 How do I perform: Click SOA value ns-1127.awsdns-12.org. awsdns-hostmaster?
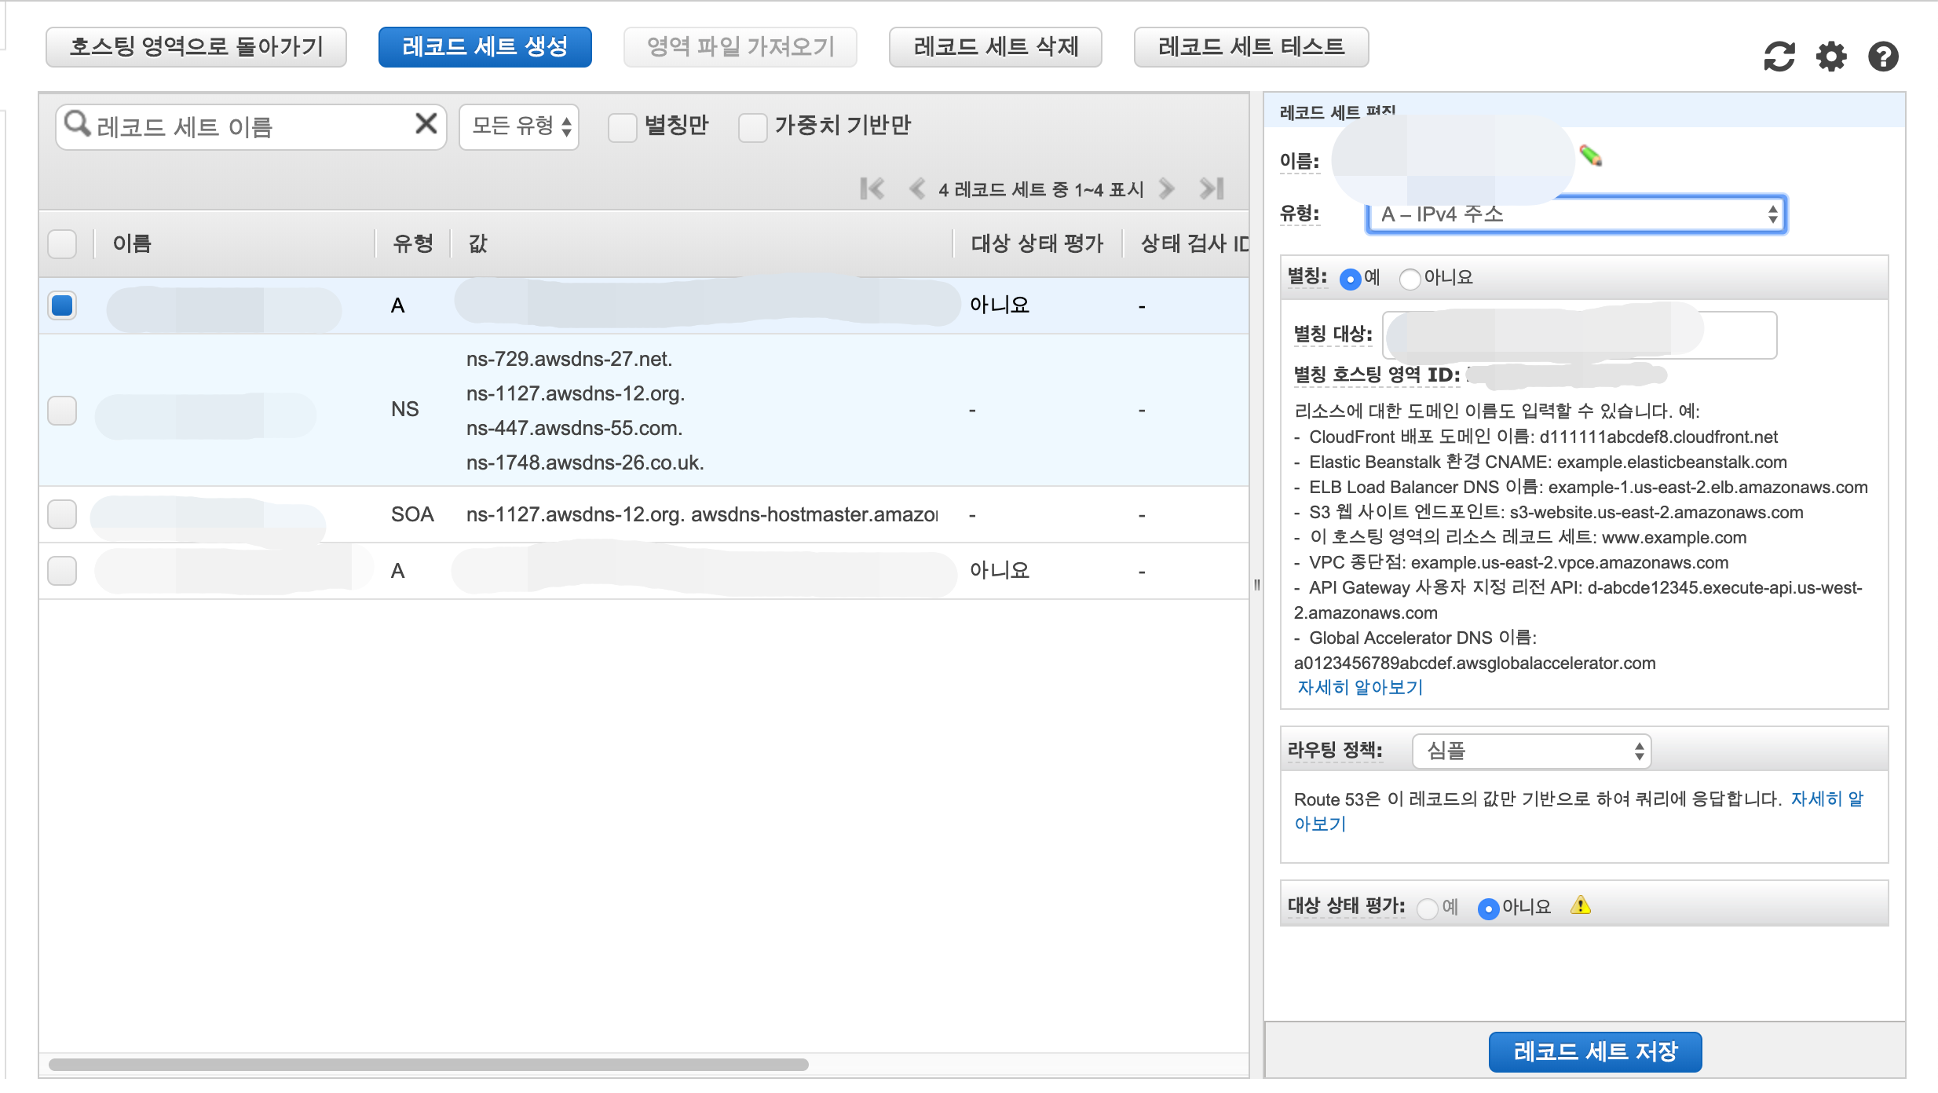pos(702,514)
